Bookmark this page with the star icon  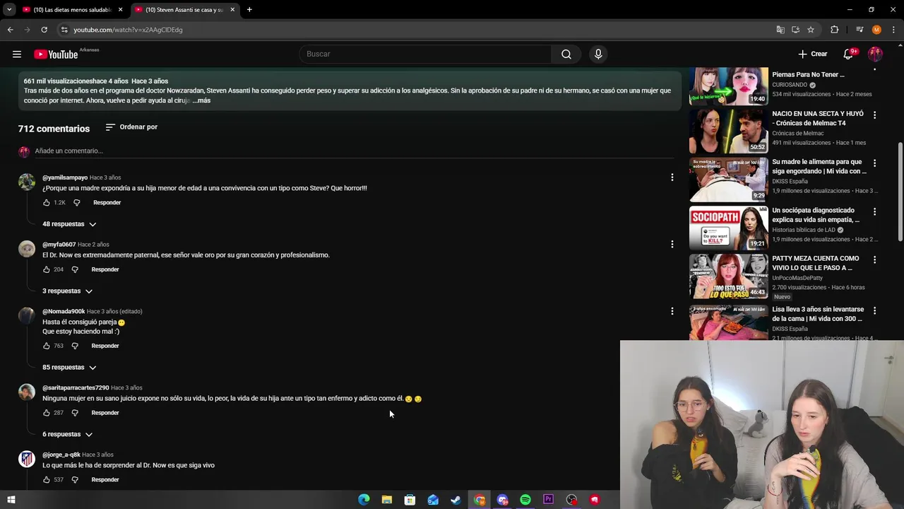[x=811, y=30]
